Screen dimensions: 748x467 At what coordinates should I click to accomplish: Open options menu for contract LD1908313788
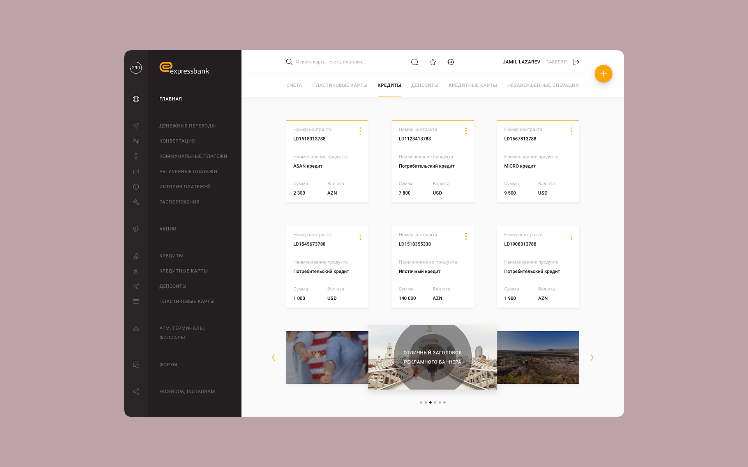[x=572, y=236]
